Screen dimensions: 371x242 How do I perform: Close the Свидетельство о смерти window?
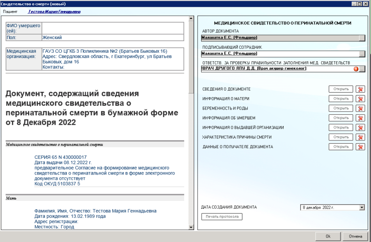coord(366,4)
